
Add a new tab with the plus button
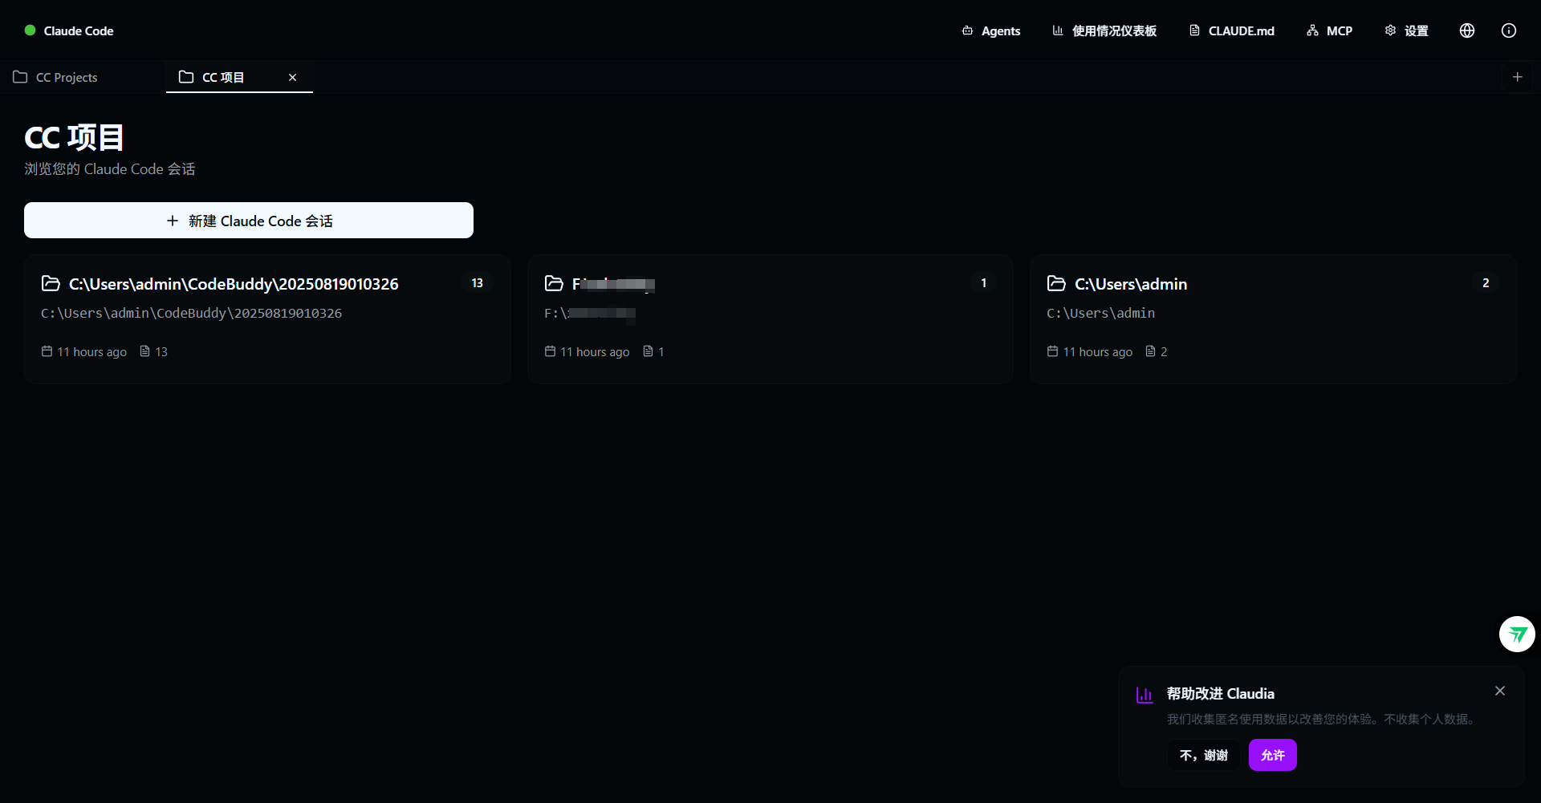1517,77
